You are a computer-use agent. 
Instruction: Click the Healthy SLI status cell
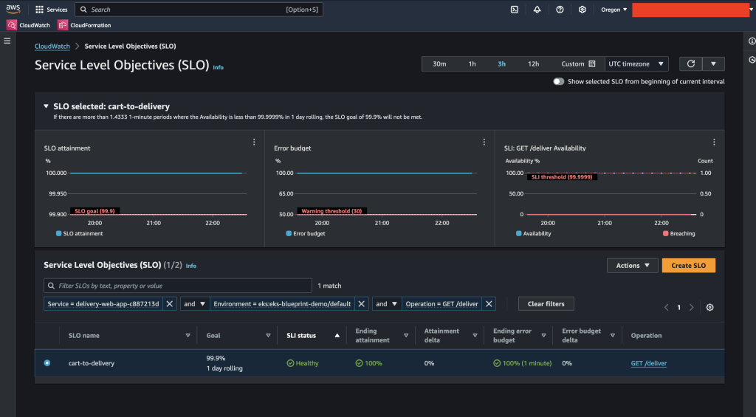click(x=303, y=363)
